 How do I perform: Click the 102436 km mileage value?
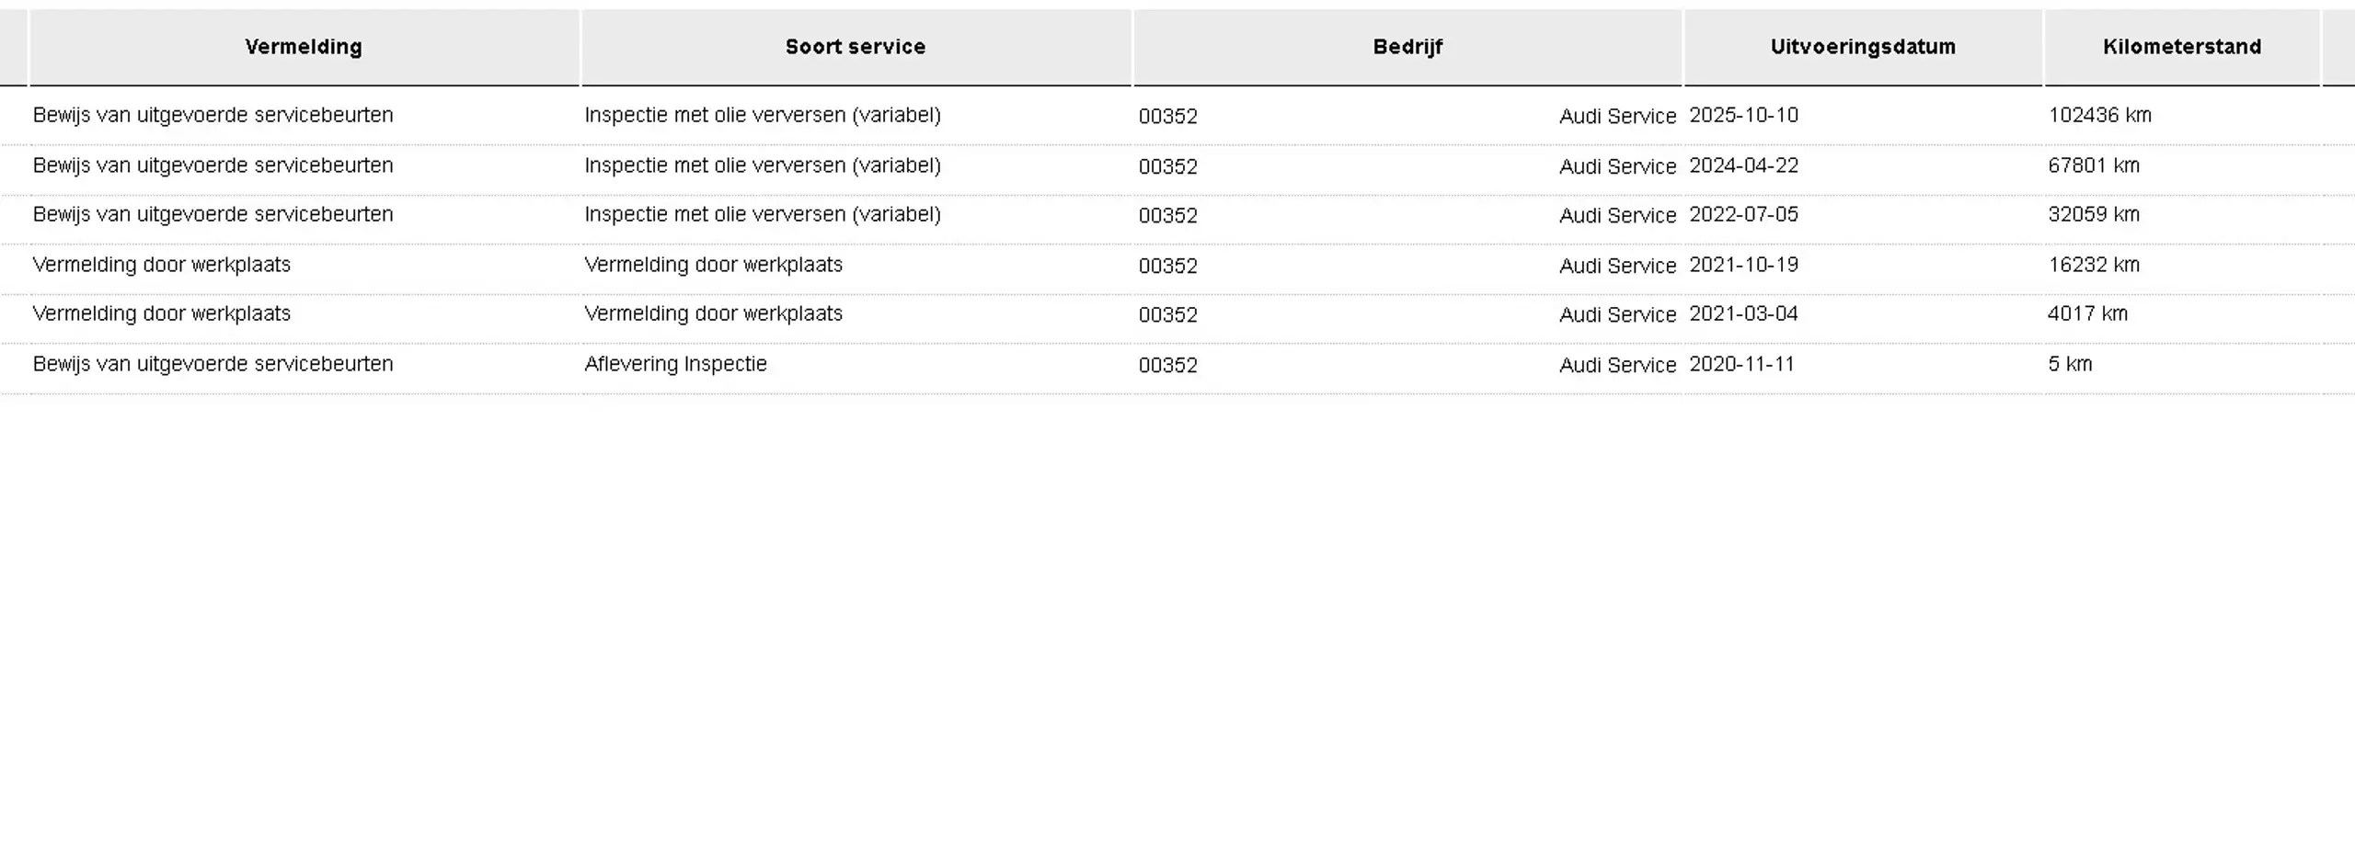[x=2099, y=116]
